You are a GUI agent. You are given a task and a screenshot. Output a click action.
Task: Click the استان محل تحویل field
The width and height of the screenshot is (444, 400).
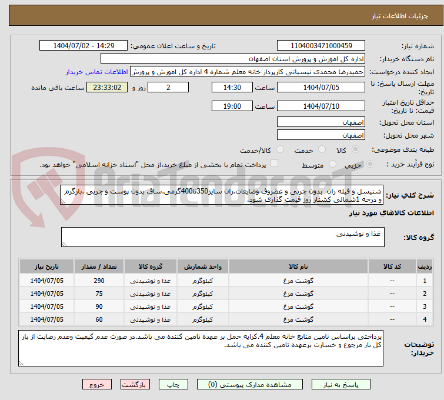coord(321,122)
